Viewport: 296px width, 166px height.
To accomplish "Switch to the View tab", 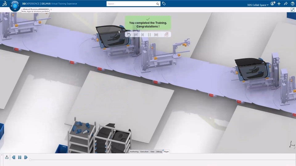I will [152, 152].
